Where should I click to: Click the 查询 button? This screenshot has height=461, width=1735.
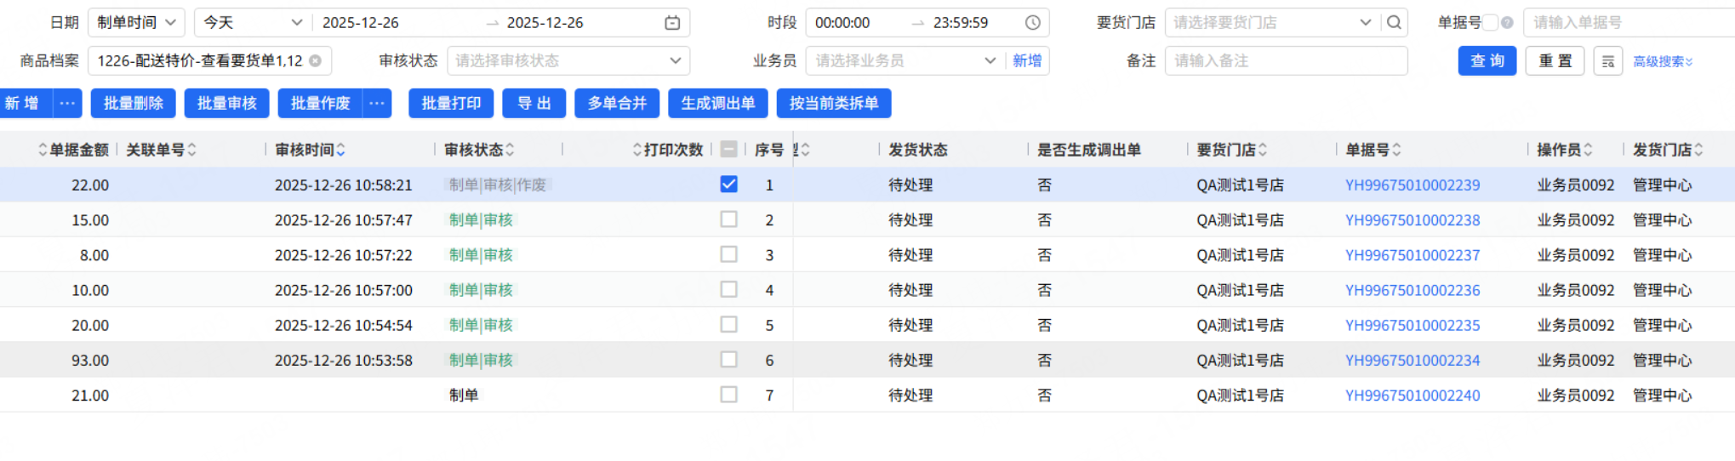pyautogui.click(x=1487, y=61)
